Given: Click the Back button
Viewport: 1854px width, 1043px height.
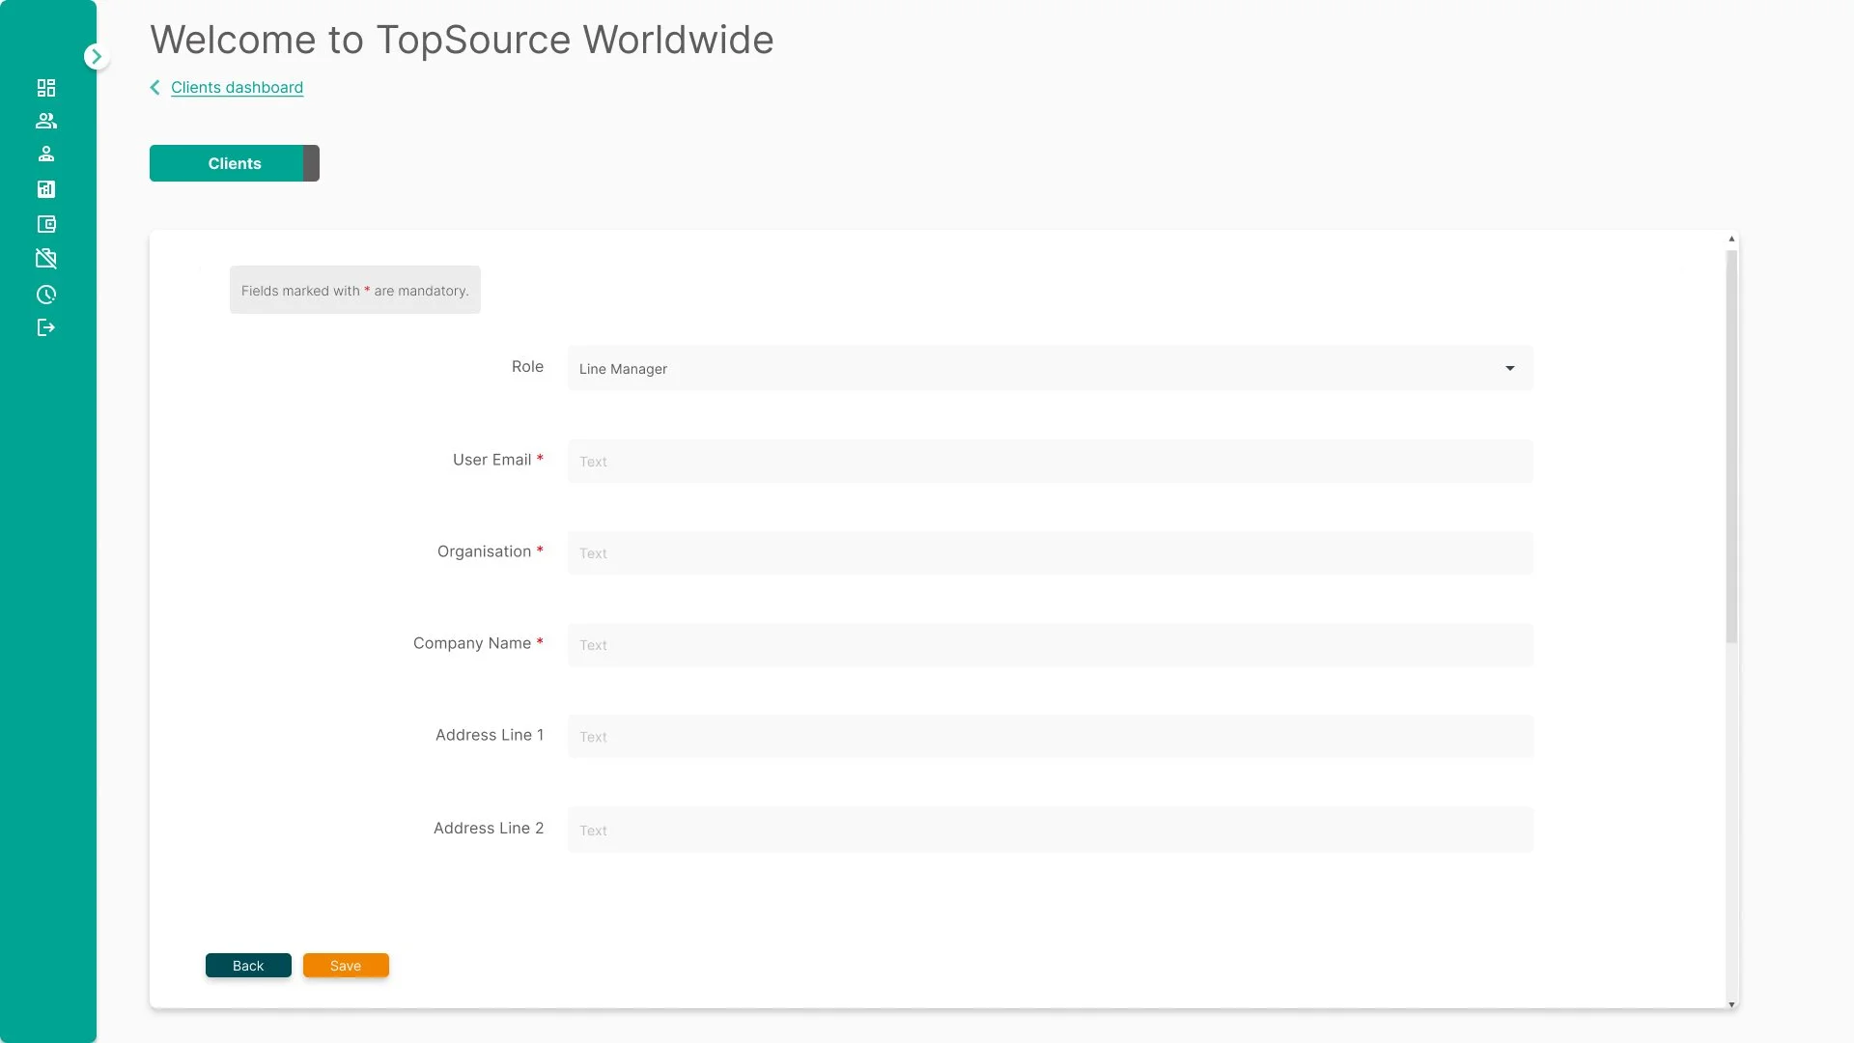Looking at the screenshot, I should [248, 965].
